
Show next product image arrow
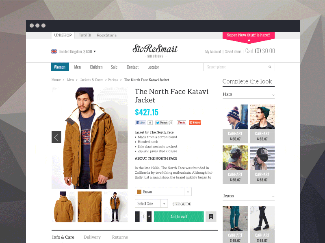click(x=123, y=137)
